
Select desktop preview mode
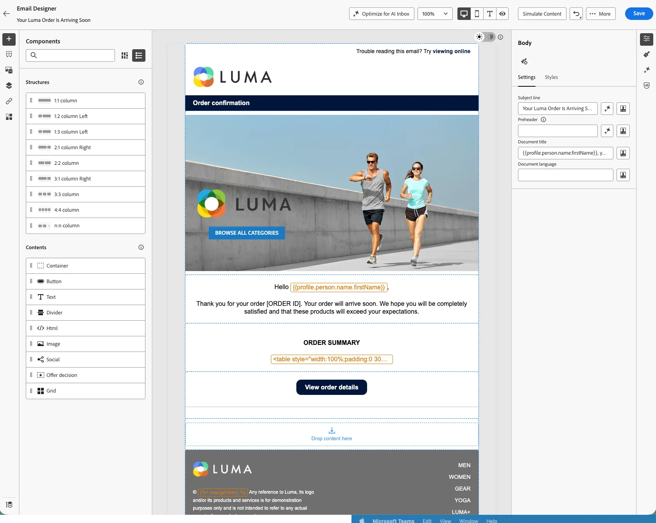tap(464, 14)
